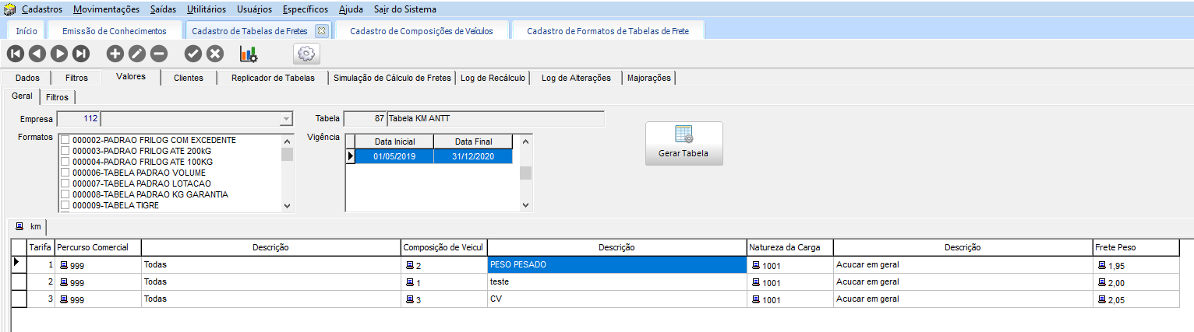Image resolution: width=1194 pixels, height=332 pixels.
Task: Go to first record navigation icon
Action: point(16,54)
